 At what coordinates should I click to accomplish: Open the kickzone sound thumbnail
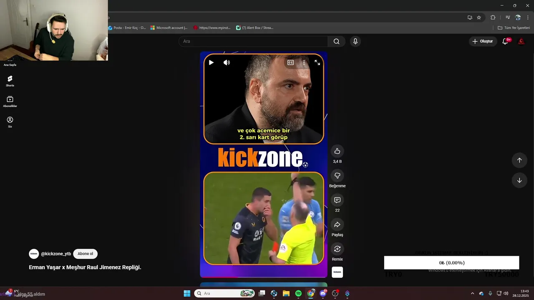pos(337,272)
